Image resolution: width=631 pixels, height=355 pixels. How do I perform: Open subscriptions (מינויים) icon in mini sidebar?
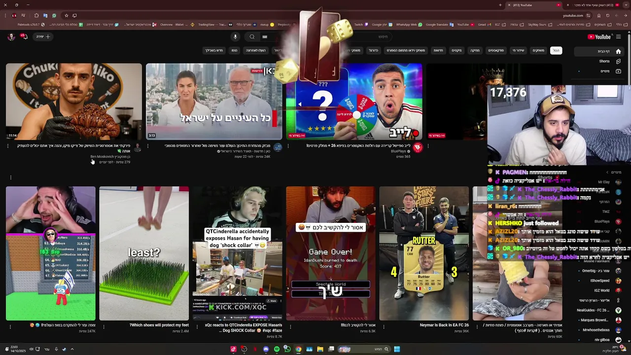point(618,71)
